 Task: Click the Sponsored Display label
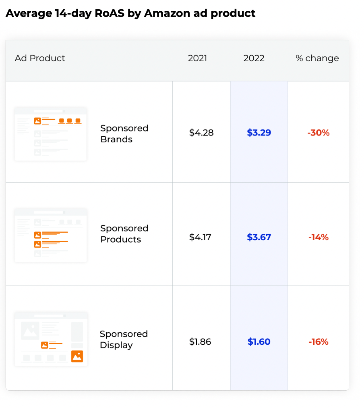pyautogui.click(x=124, y=339)
